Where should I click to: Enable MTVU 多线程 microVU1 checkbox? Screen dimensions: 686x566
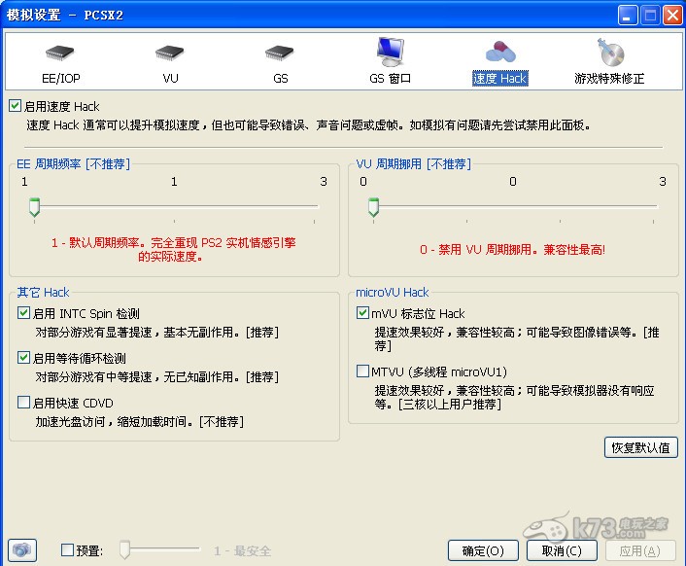pos(363,371)
